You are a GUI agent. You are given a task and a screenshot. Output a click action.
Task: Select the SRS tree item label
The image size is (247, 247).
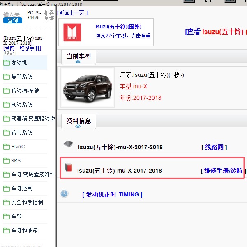16,161
